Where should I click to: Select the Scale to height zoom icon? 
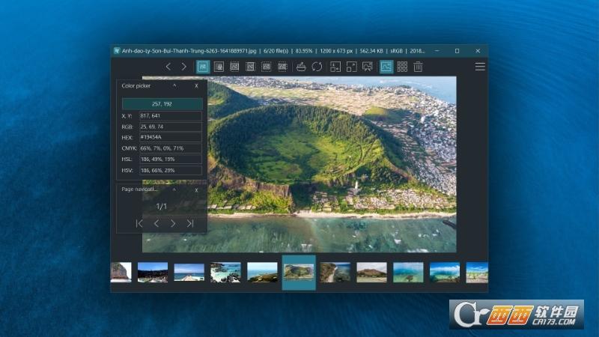click(x=250, y=67)
